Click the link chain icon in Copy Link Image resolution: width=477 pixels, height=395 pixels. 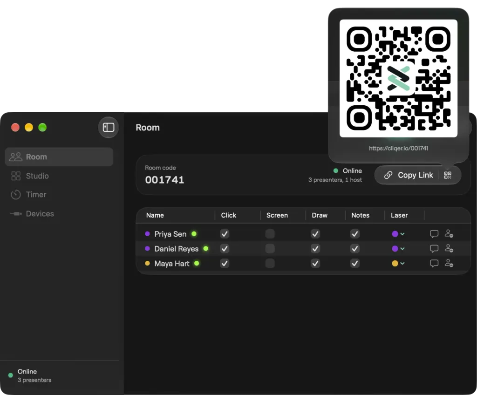[x=388, y=175]
